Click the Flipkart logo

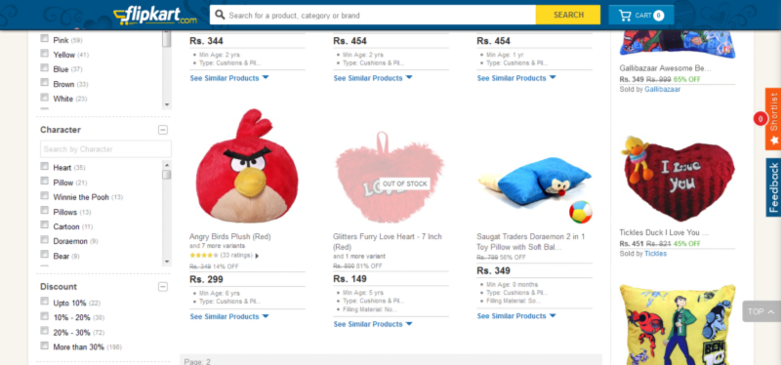(x=155, y=16)
